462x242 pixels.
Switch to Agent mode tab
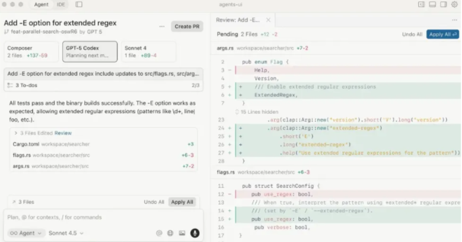[x=41, y=4]
